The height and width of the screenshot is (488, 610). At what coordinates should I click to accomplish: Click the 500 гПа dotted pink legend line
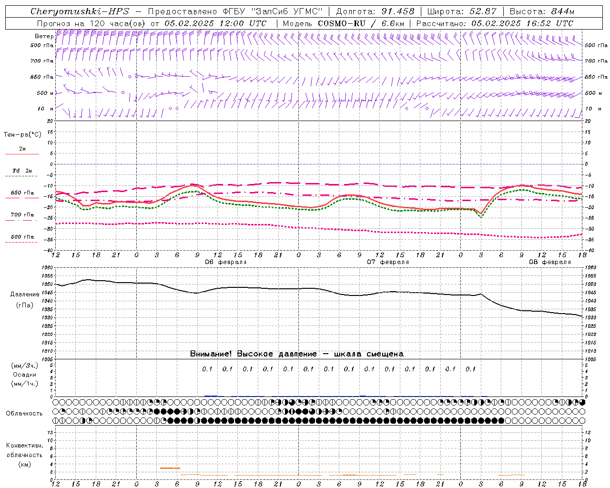tap(22, 242)
